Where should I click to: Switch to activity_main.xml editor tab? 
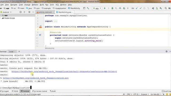coord(45,12)
